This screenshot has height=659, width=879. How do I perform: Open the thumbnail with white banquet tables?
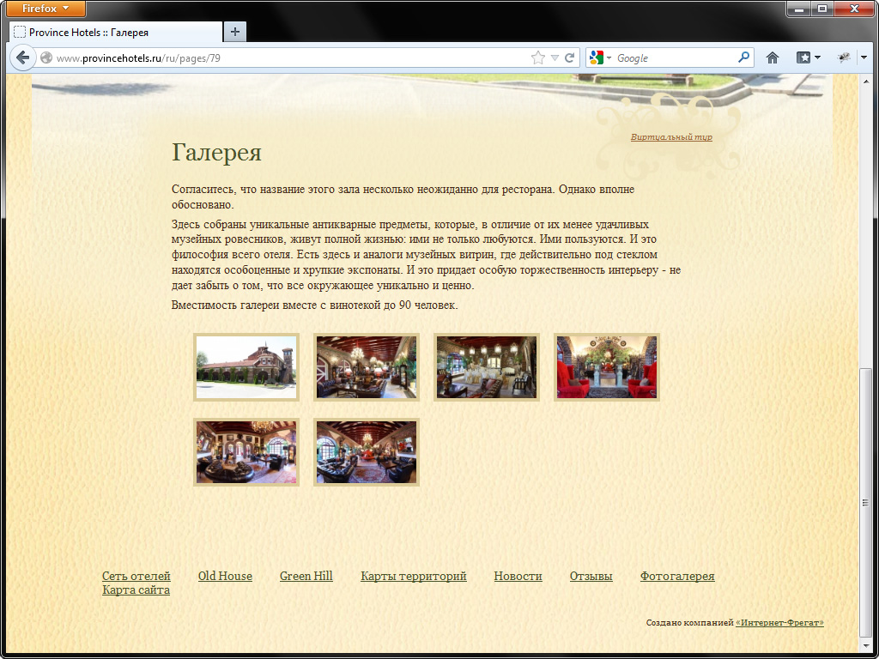(487, 367)
